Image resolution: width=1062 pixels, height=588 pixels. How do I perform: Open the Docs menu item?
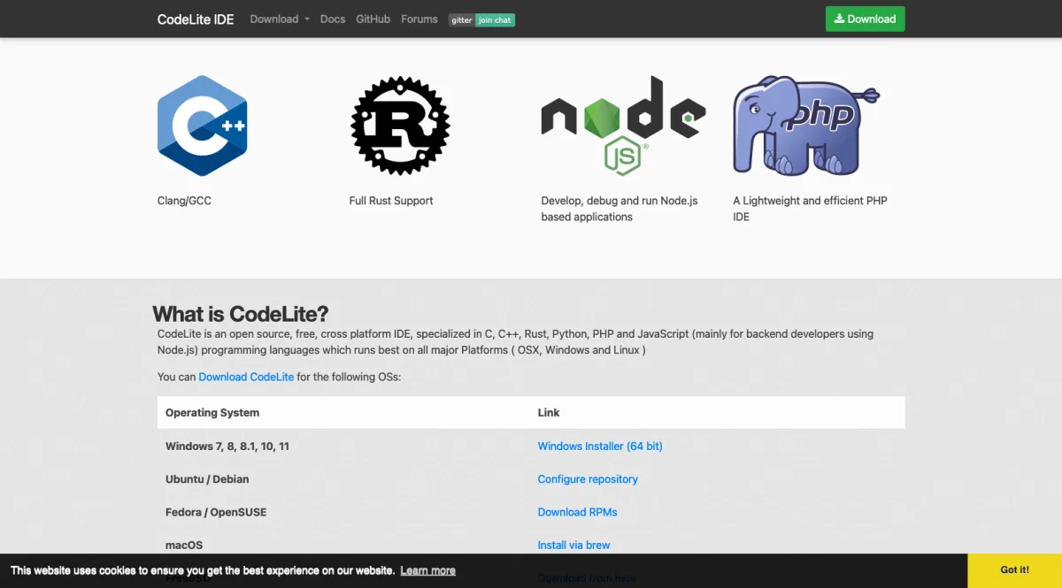tap(333, 19)
